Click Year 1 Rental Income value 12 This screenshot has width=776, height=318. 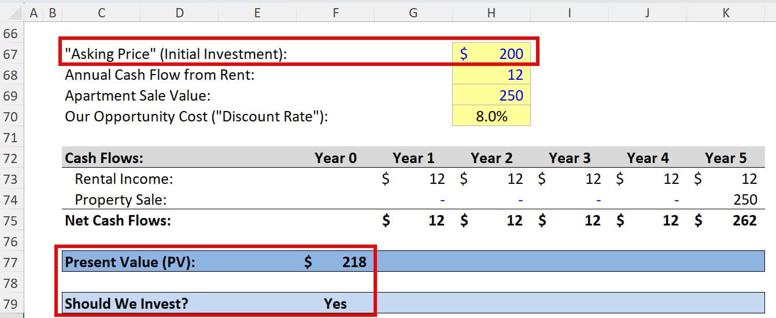click(437, 179)
